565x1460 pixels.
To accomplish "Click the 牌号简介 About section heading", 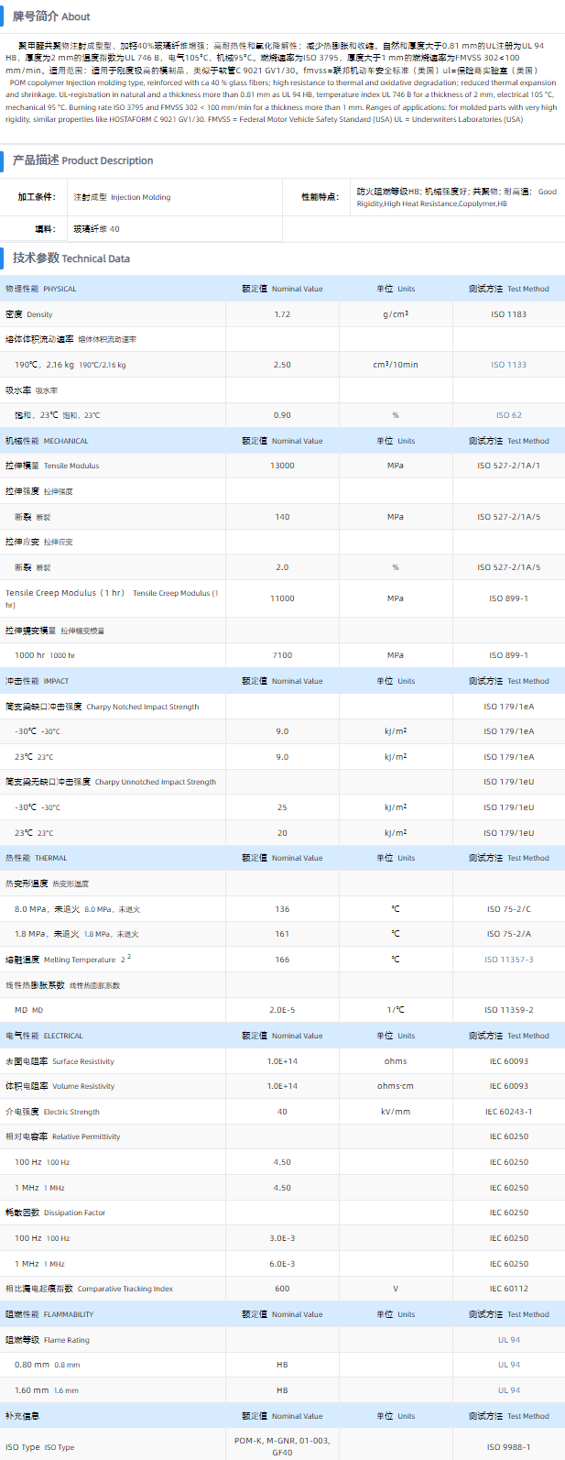I will [x=51, y=16].
